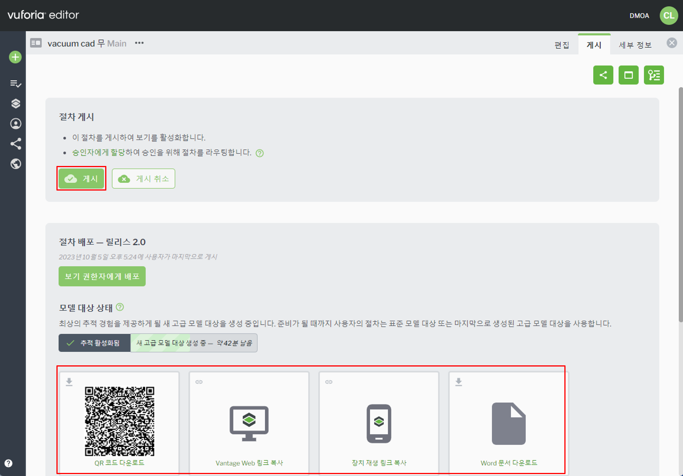The image size is (683, 476).
Task: Download the QR code thumbnail
Action: tap(119, 421)
